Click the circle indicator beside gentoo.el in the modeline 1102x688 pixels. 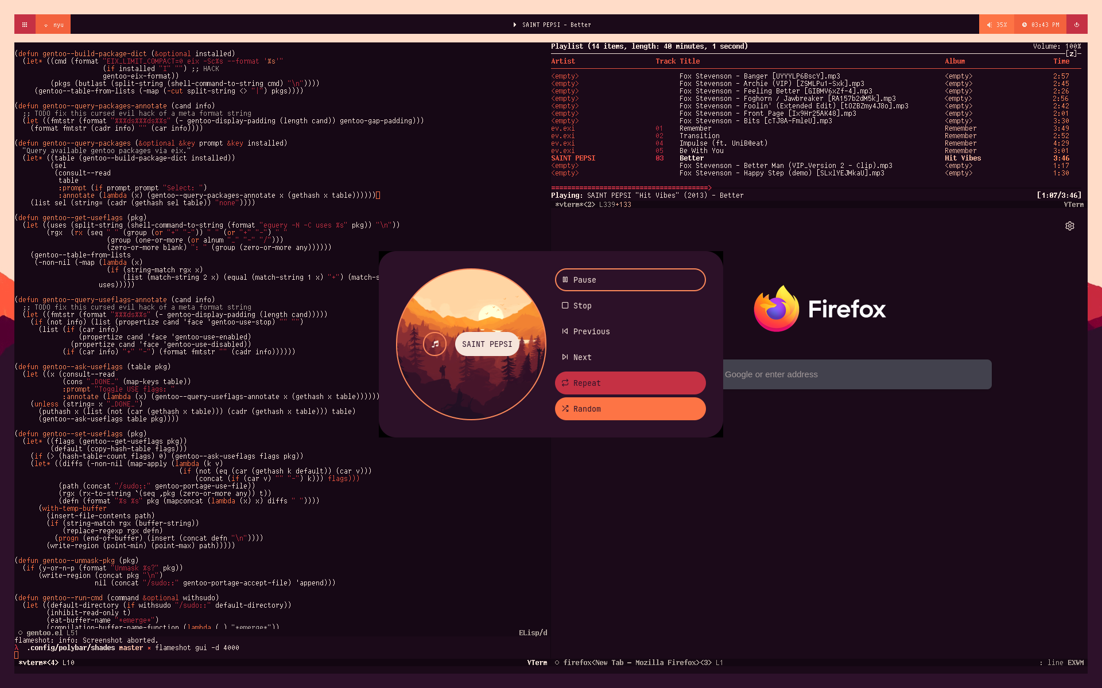[x=20, y=633]
